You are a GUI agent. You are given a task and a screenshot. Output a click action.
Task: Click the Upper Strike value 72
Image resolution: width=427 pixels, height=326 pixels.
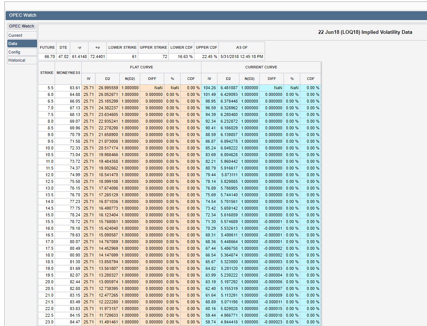point(153,57)
